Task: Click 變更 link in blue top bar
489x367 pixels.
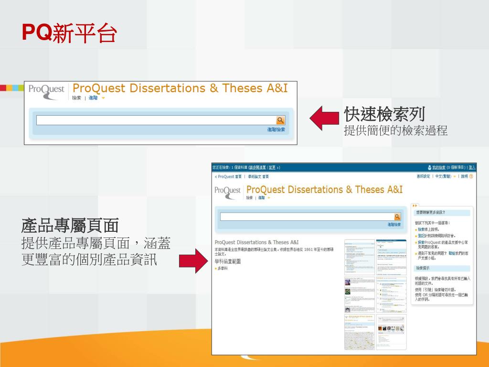Action: click(x=272, y=168)
